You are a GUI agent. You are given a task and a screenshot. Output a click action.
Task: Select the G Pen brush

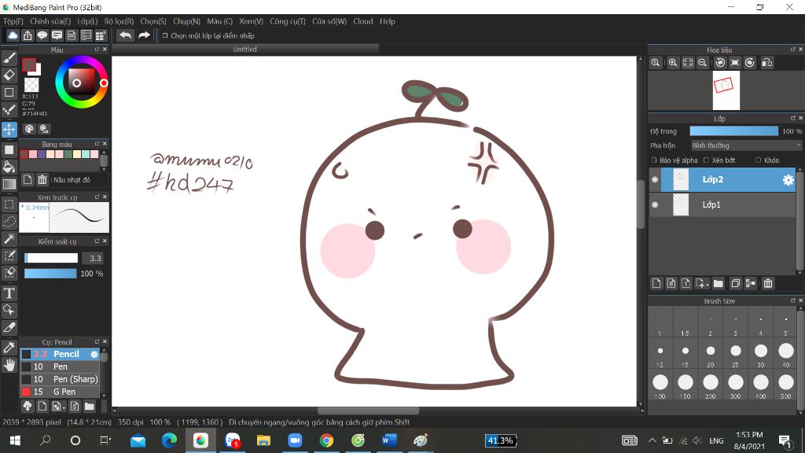pos(60,392)
